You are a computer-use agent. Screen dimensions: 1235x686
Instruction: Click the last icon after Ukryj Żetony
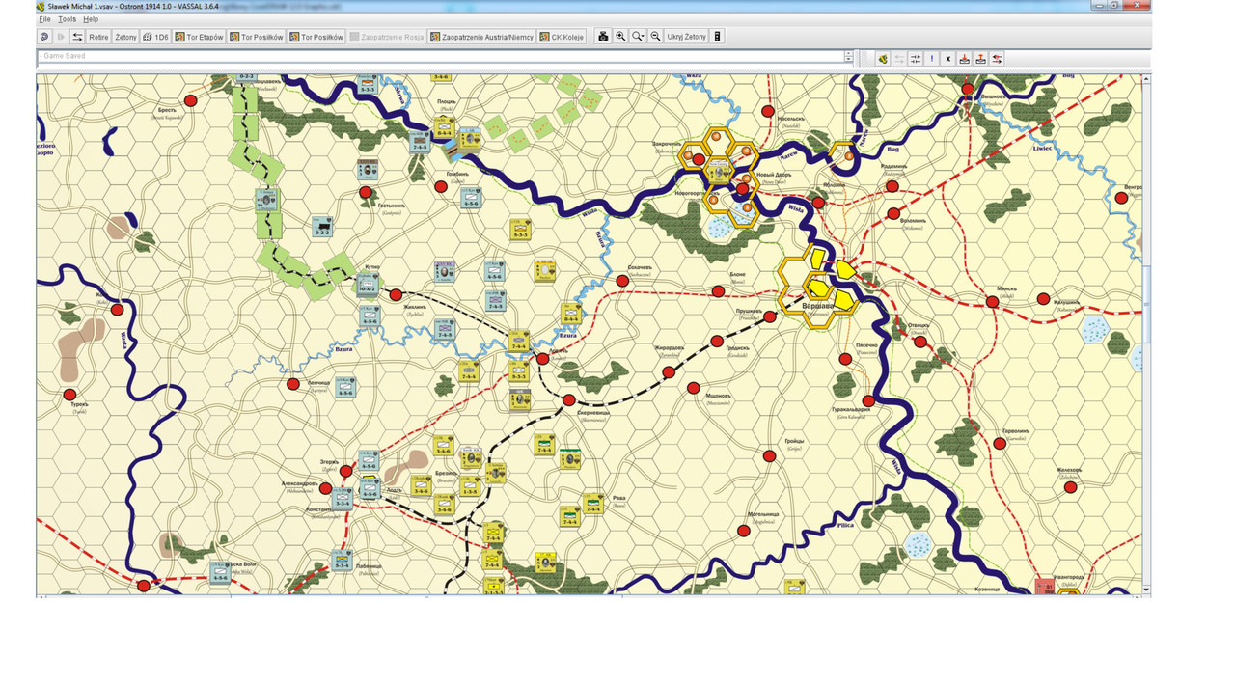(x=718, y=37)
